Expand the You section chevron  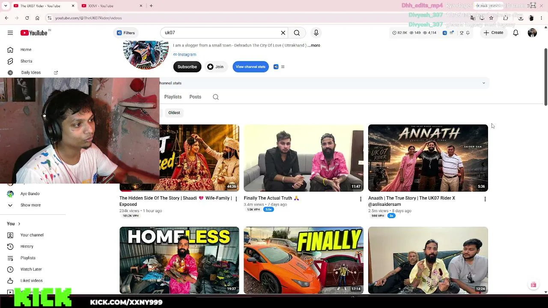[19, 224]
